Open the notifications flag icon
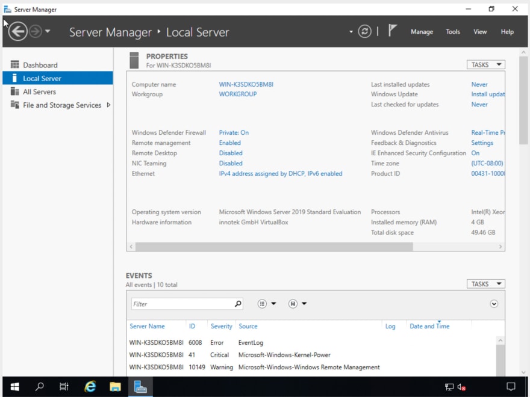 [392, 31]
